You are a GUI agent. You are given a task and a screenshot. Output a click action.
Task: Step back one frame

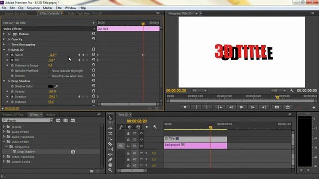tap(231, 107)
